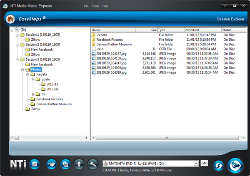Viewport: 250px width, 176px height.
Task: Collapse the Session 2 tree node
Action: pyautogui.click(x=17, y=45)
